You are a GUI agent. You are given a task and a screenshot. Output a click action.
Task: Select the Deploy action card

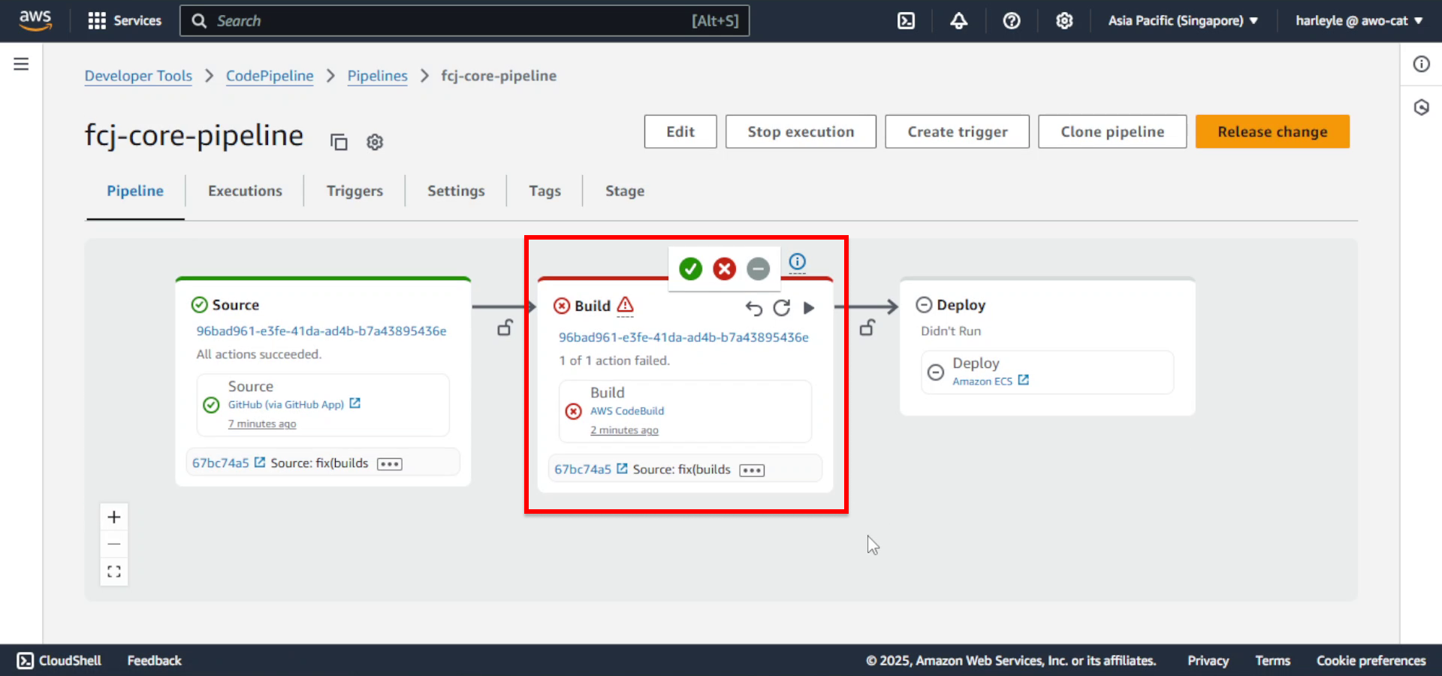coord(1047,372)
